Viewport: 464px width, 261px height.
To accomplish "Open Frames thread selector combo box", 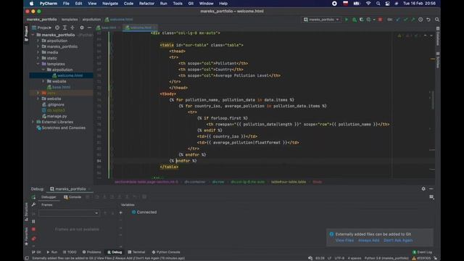I will pyautogui.click(x=69, y=213).
